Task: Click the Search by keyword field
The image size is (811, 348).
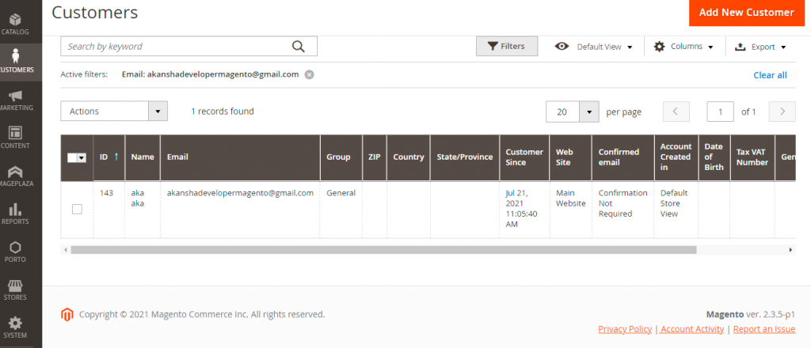Action: coord(174,47)
